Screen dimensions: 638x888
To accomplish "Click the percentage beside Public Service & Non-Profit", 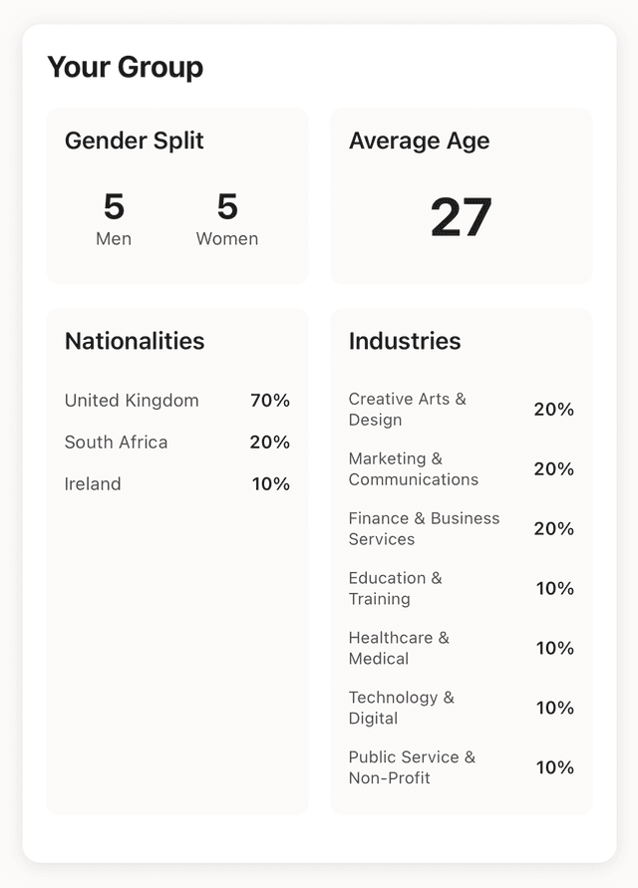I will point(554,767).
